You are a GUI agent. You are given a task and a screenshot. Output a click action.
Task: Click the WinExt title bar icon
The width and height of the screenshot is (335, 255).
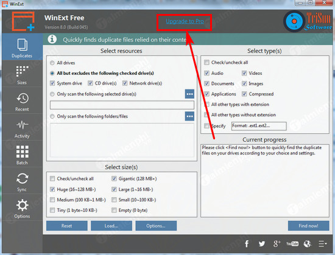[5, 4]
